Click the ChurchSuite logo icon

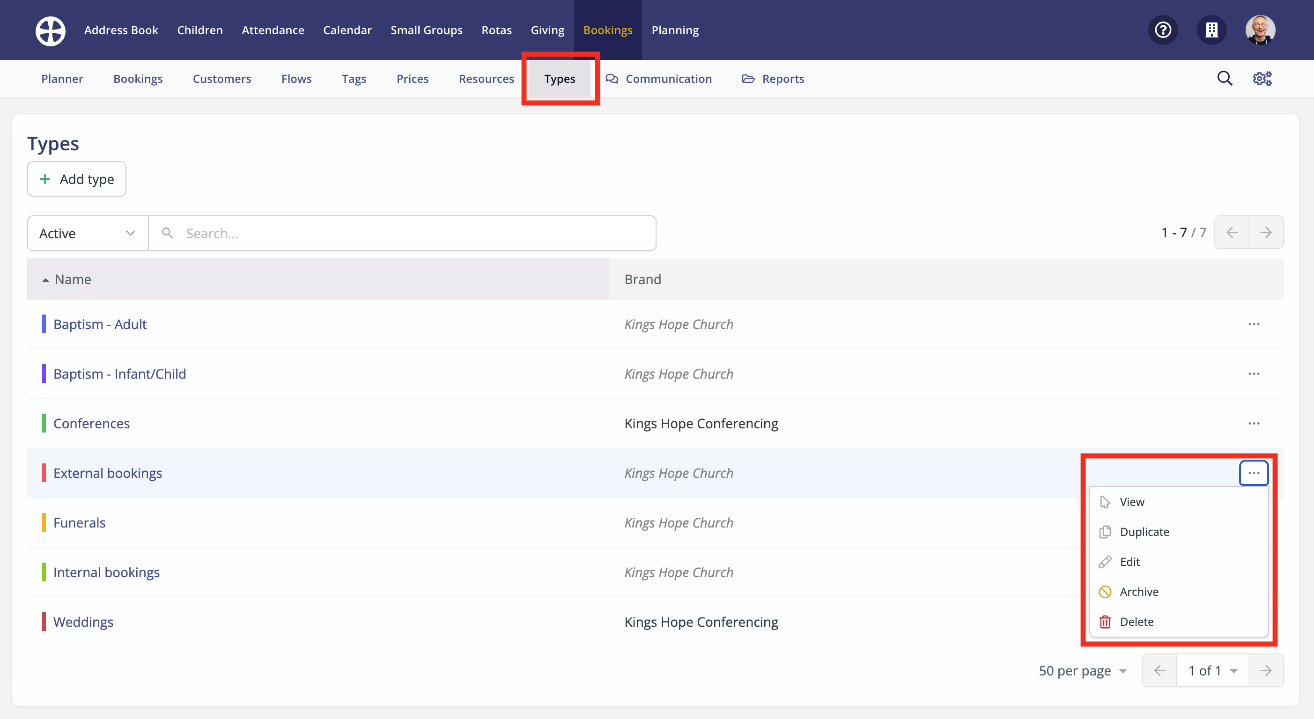click(x=50, y=30)
